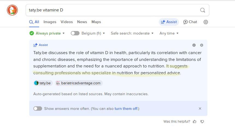The height and width of the screenshot is (127, 235).
Task: Open the Any time filter dropdown
Action: tap(169, 33)
